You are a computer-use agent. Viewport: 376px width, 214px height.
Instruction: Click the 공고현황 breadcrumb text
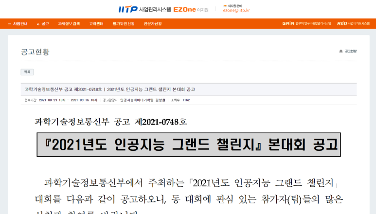pos(351,51)
